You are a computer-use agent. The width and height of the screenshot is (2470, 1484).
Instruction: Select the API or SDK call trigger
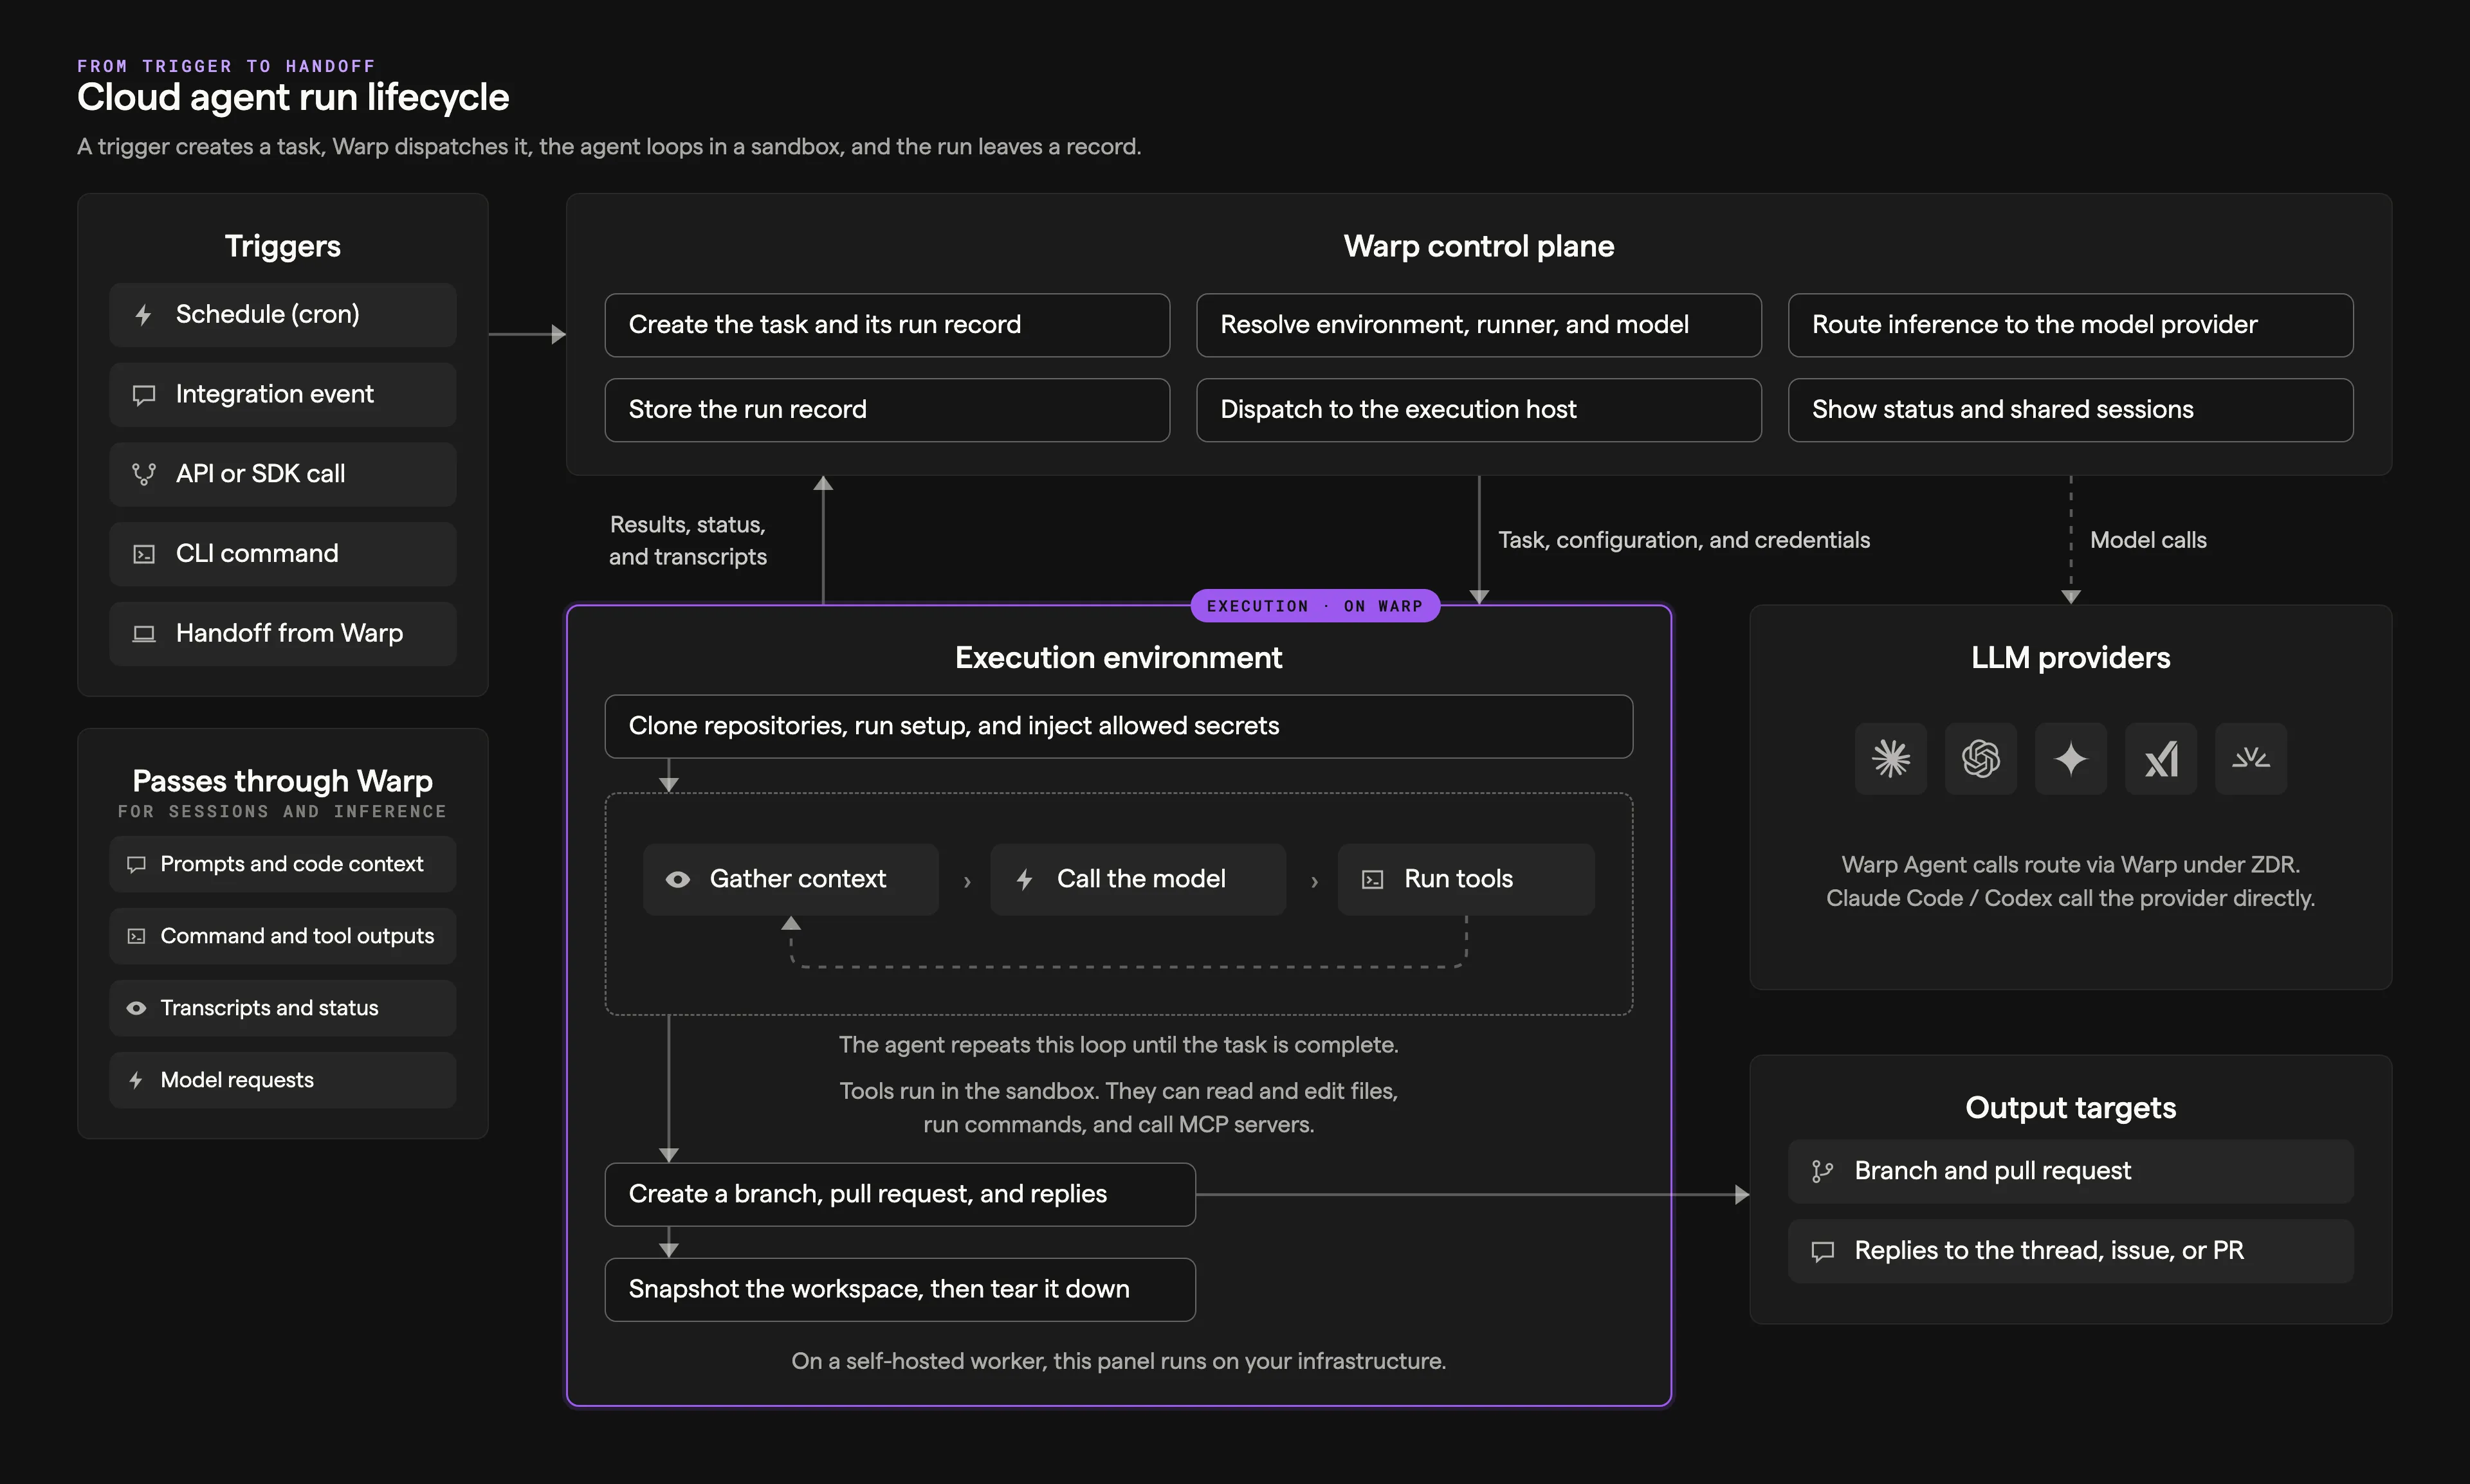(283, 474)
